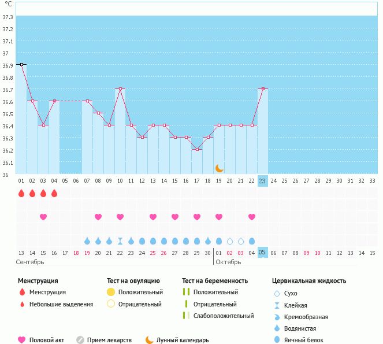The width and height of the screenshot is (383, 344).
Task: Click the double-bar positive pregnancy test icon
Action: point(186,292)
